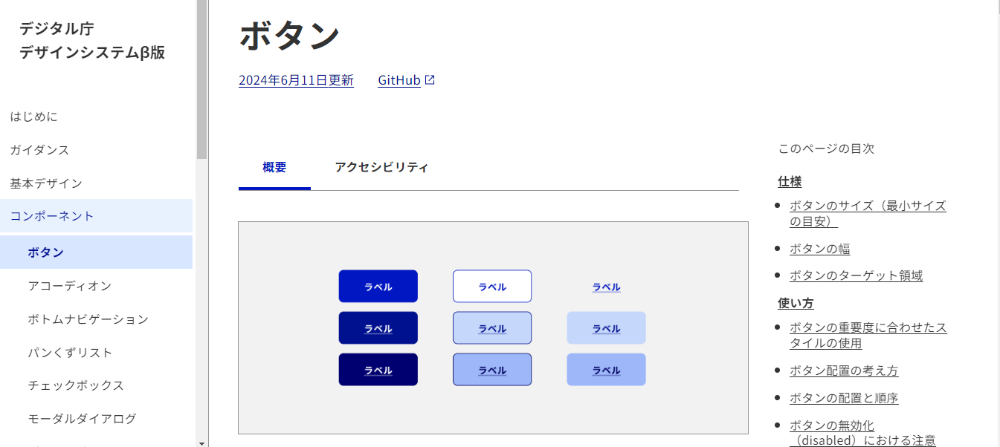Select アコーディオン in the sidebar

pos(70,286)
